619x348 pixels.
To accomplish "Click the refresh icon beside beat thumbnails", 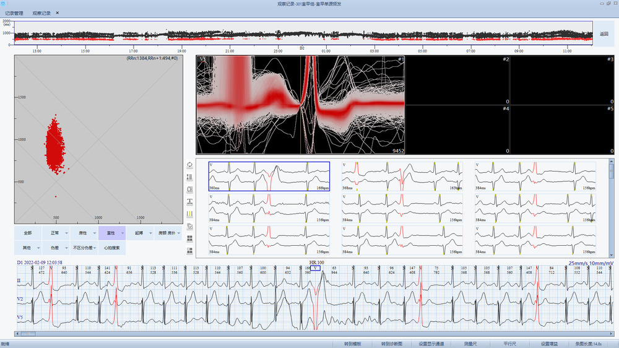I will 189,165.
